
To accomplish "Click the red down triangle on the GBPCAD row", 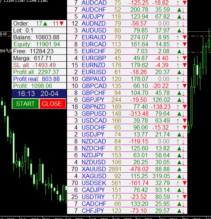I will tap(185, 86).
